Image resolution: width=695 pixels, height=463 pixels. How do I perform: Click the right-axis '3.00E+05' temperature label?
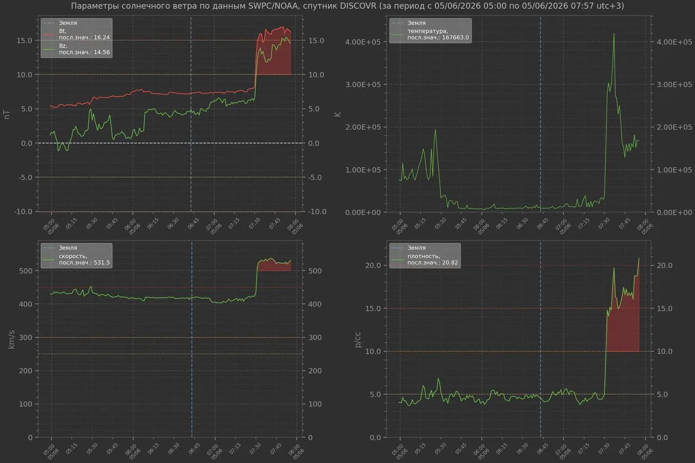674,84
